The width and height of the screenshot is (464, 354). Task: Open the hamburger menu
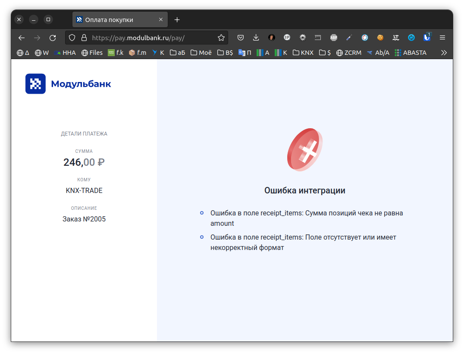tap(442, 38)
